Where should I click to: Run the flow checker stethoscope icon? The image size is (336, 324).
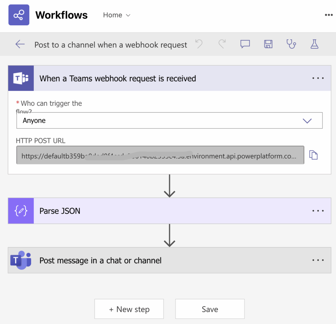(x=291, y=44)
